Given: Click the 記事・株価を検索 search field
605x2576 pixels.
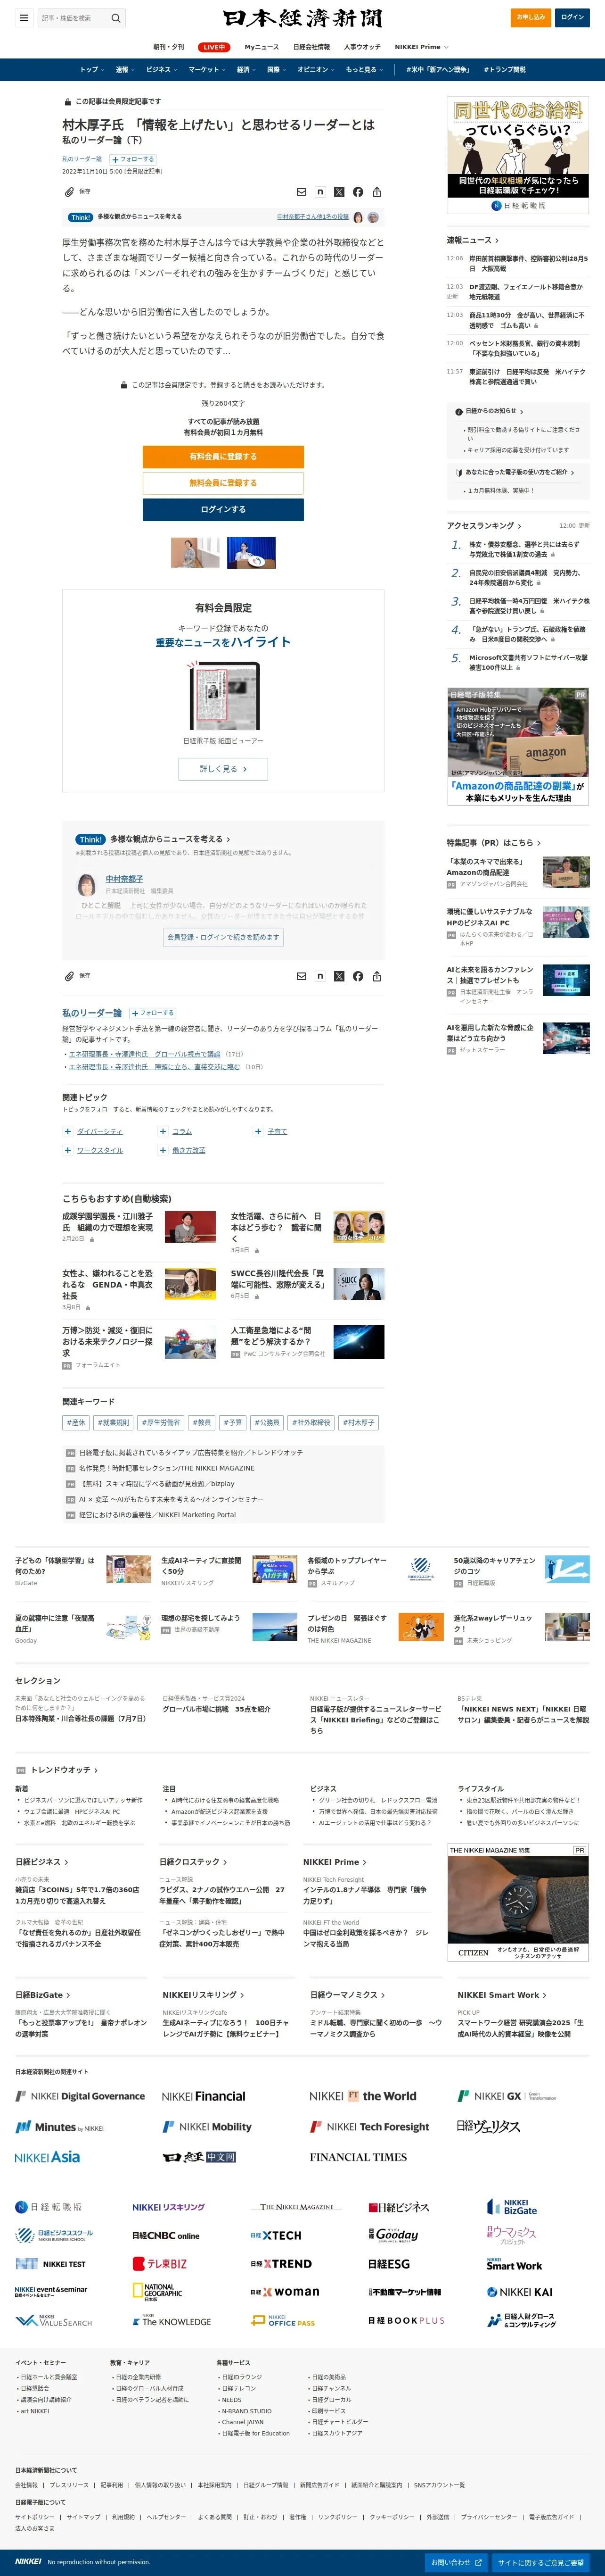Looking at the screenshot, I should pos(74,18).
